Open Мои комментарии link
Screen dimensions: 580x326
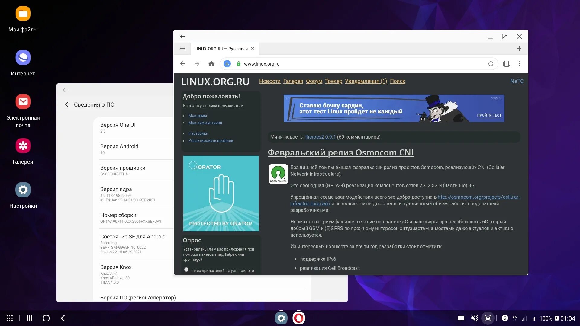click(205, 123)
